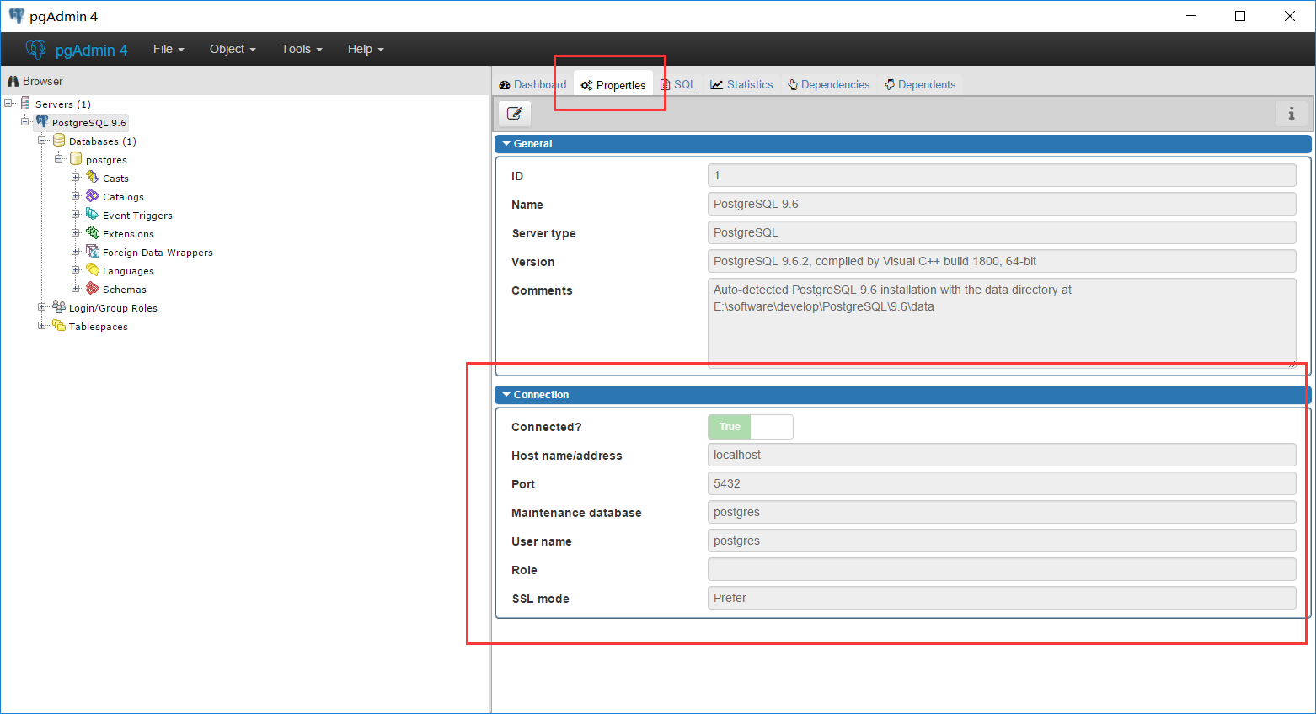1316x714 pixels.
Task: Click the ID field showing 1
Action: 1002,175
